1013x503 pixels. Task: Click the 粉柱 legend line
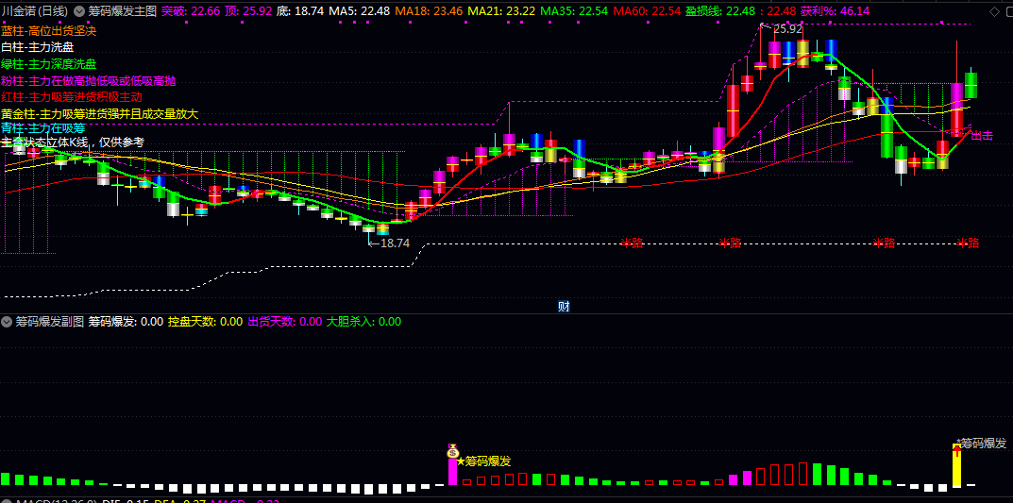88,81
